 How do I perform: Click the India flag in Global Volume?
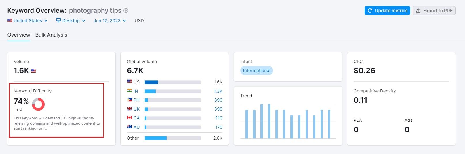129,91
